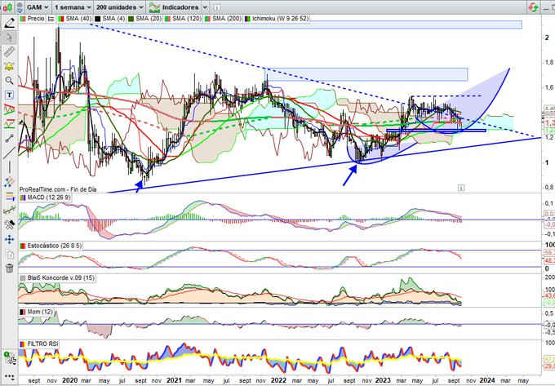Open the 200 unidades dropdown
The image size is (555, 386).
[120, 7]
